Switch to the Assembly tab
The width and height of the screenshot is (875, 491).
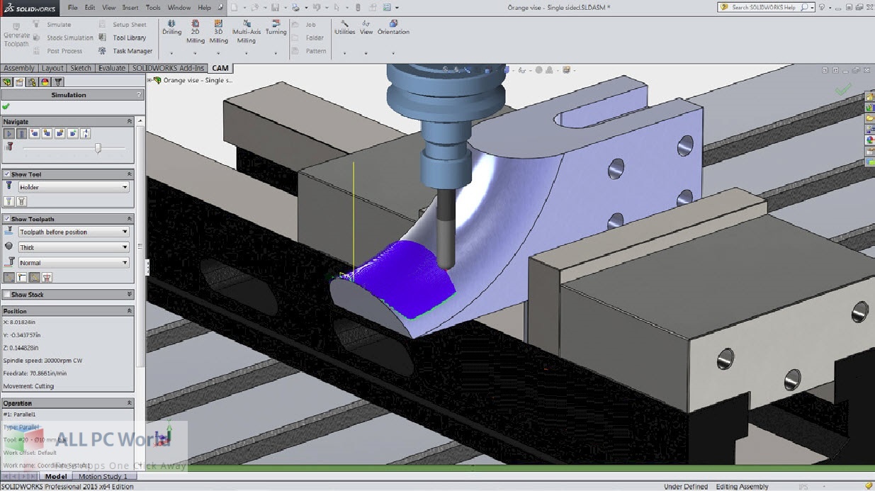19,68
